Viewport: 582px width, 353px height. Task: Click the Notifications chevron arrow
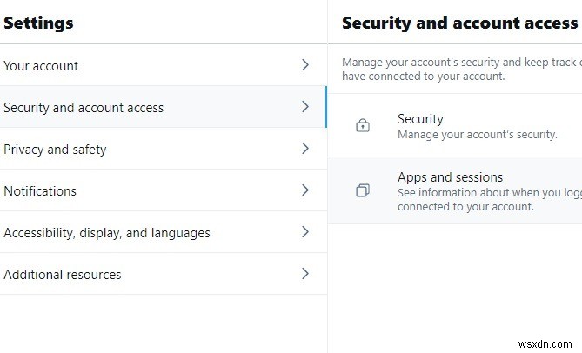coord(304,190)
